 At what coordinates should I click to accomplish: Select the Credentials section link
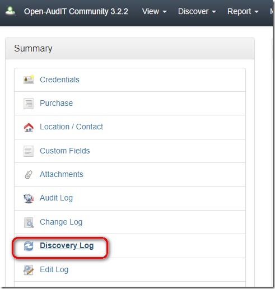pos(59,80)
